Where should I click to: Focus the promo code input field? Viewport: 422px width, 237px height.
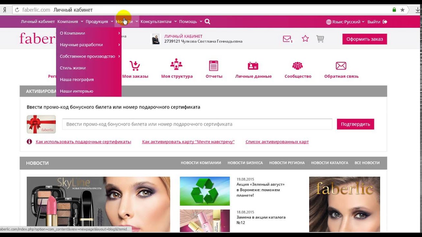click(197, 124)
